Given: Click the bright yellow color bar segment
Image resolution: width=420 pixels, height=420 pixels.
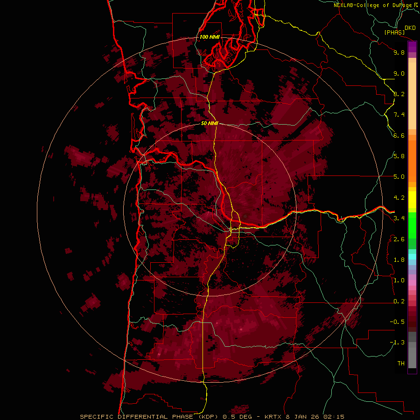Looking at the screenshot, I should (x=412, y=200).
